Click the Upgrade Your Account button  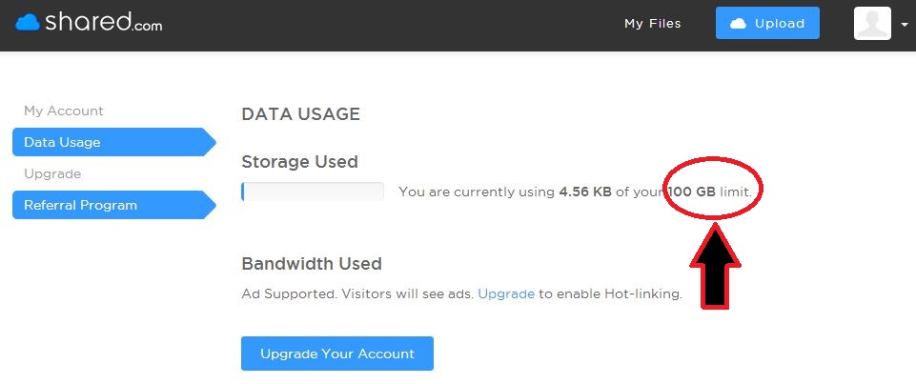pos(337,354)
